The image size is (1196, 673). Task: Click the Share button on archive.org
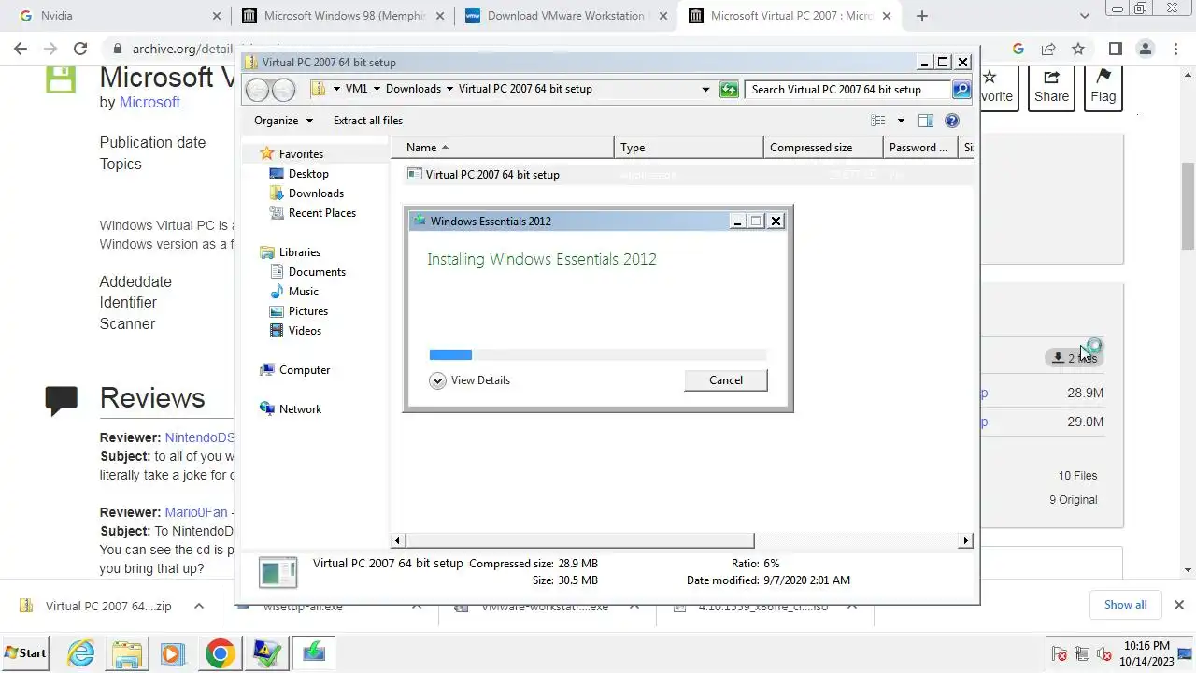click(1051, 87)
